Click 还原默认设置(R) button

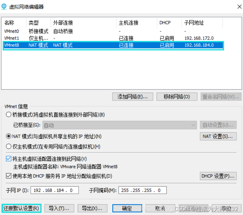[21, 208]
